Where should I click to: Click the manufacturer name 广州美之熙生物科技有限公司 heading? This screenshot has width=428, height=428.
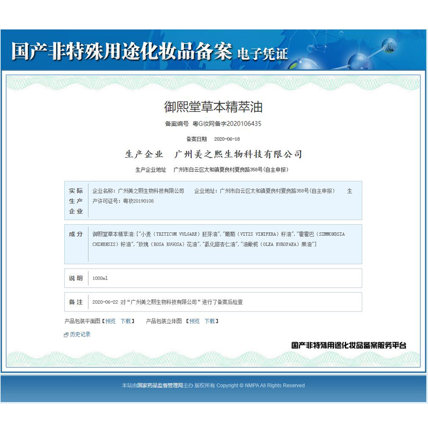(x=238, y=154)
